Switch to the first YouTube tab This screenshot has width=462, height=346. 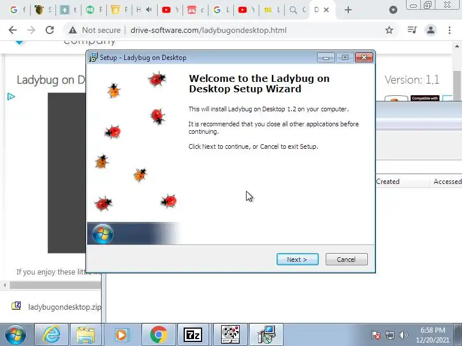170,10
